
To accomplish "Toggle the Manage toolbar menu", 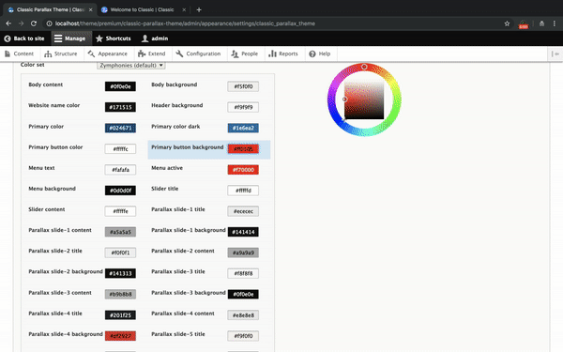I will point(70,38).
